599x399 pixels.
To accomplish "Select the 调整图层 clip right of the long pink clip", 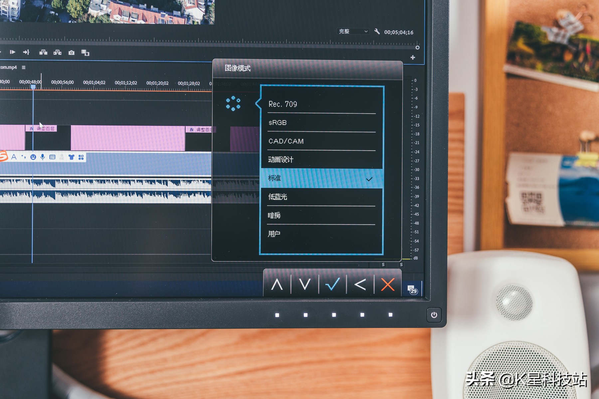I will 201,130.
